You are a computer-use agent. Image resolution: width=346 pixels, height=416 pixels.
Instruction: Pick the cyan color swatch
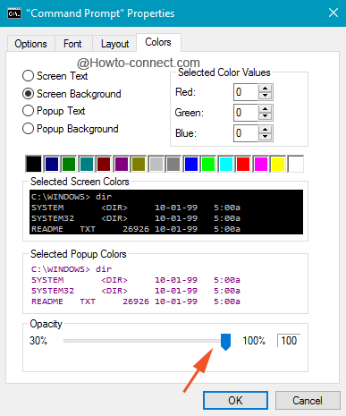(x=226, y=164)
